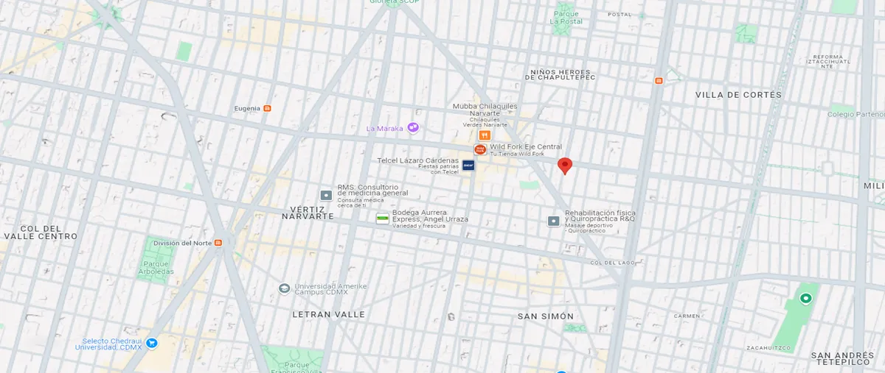Open División del Norte metro icon
Screen dimensions: 885x373
(x=218, y=243)
